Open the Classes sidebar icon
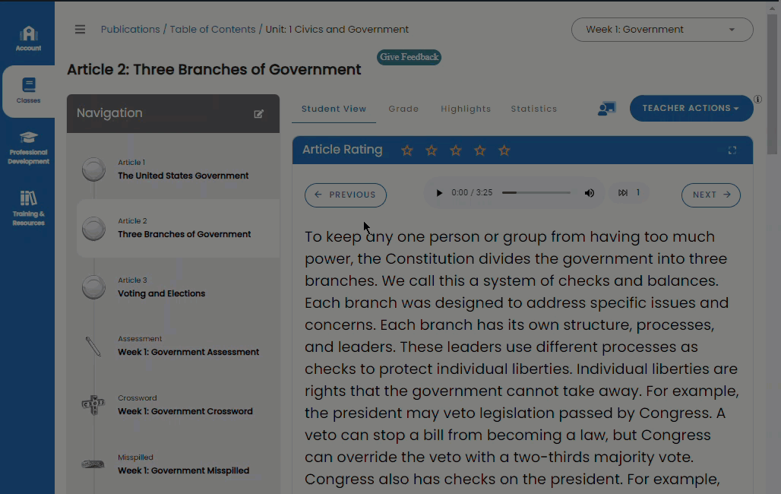Screen dimensions: 781x494 [28, 90]
